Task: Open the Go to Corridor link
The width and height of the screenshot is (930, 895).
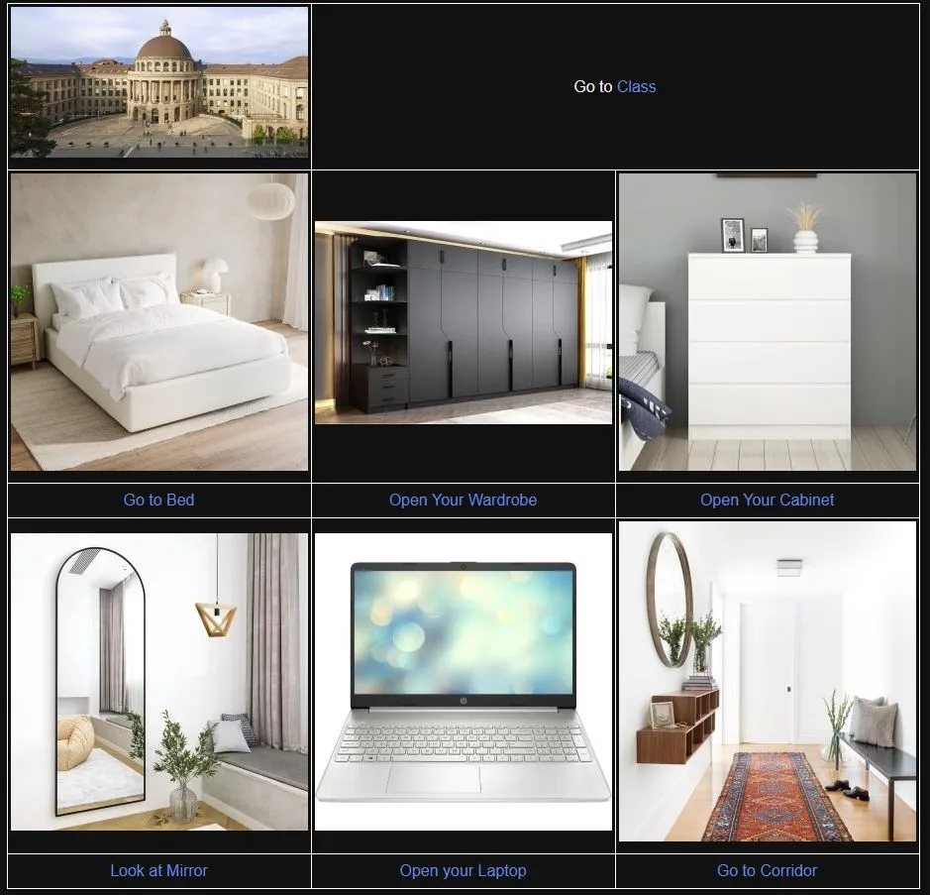Action: coord(767,870)
